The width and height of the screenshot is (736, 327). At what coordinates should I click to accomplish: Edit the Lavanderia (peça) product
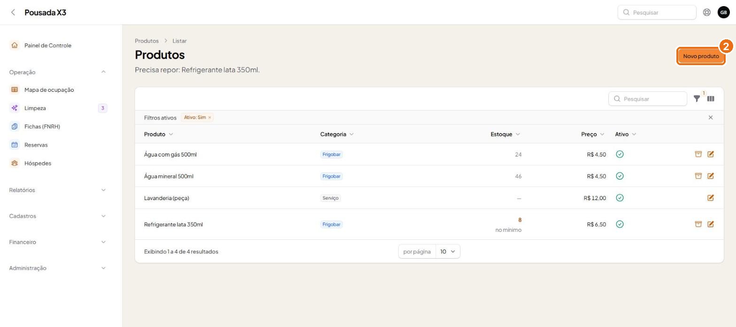click(711, 198)
